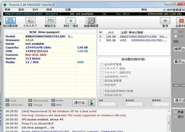Screen dimensions: 185x132
Task: Click the Serial value not available
Action: pos(35,44)
